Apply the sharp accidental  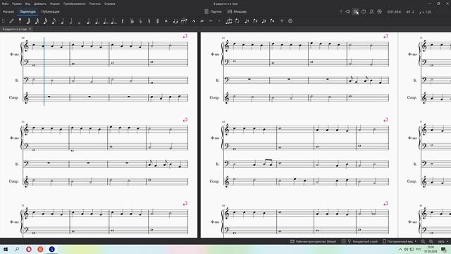[x=157, y=20]
